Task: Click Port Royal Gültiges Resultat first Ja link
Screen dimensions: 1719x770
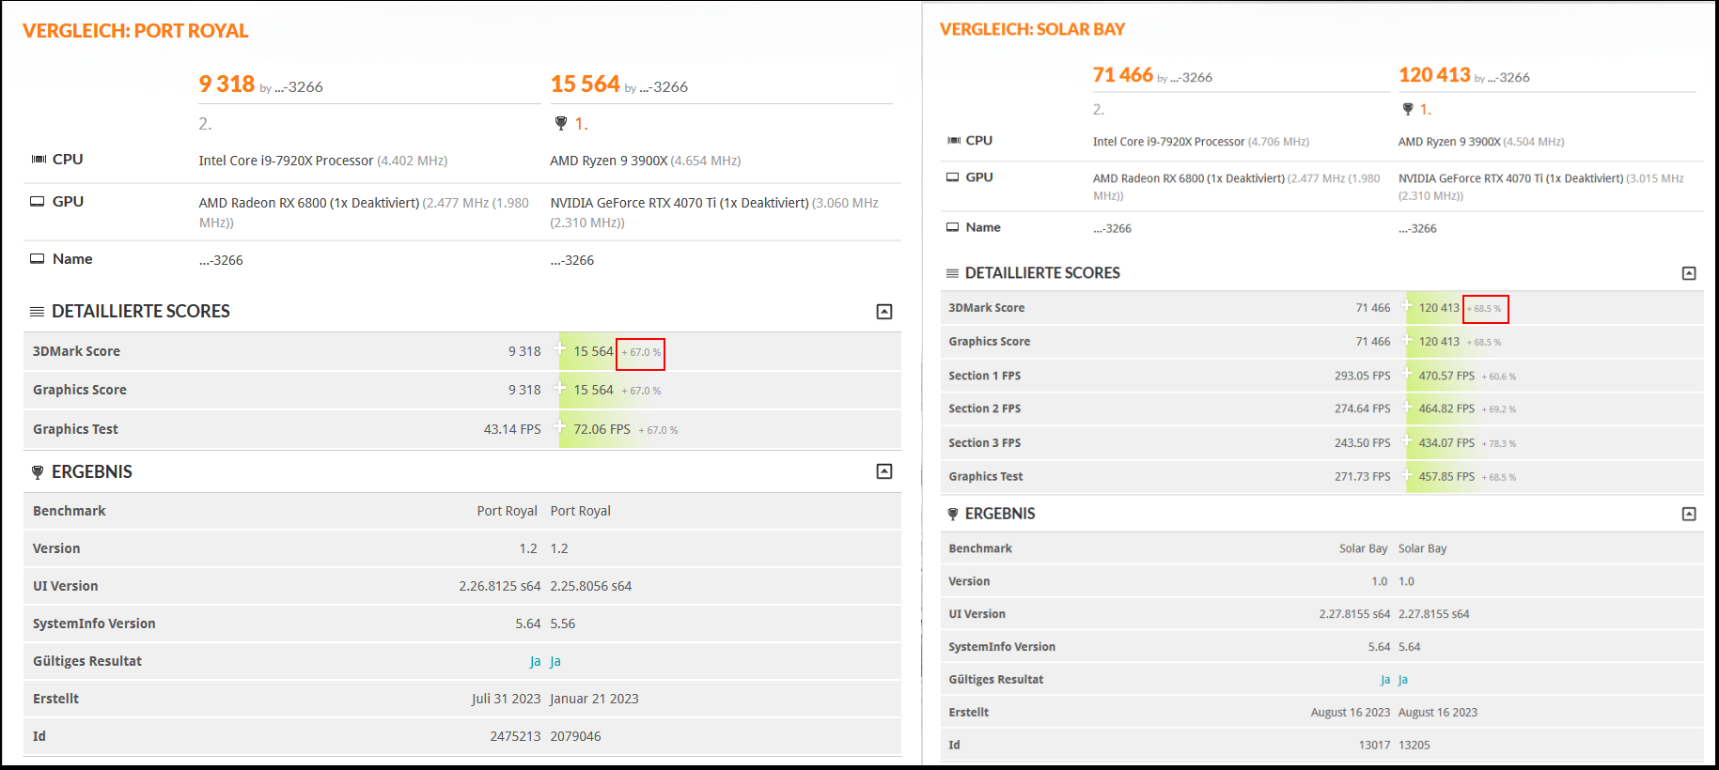Action: [x=535, y=661]
